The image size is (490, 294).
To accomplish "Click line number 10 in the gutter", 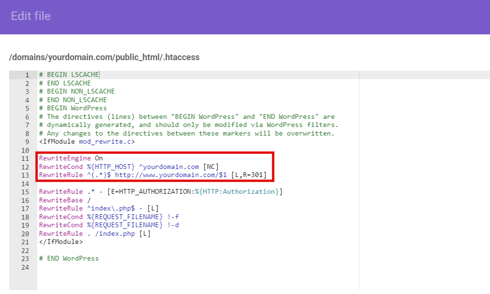I will pos(25,150).
